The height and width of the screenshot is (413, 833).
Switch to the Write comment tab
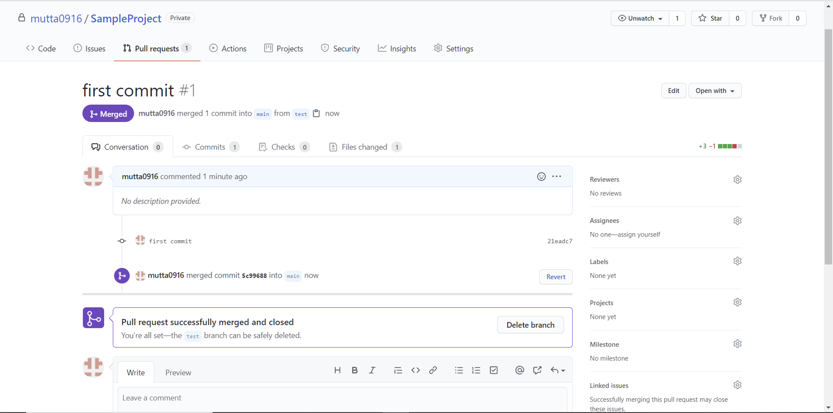point(136,372)
